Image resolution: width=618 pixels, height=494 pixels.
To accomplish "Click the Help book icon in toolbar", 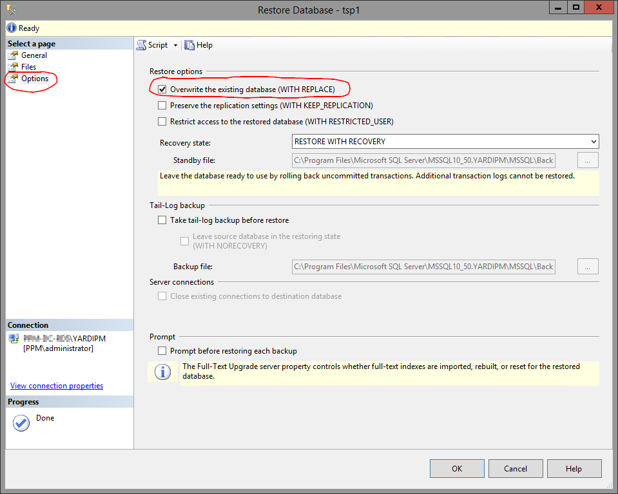I will [x=189, y=45].
